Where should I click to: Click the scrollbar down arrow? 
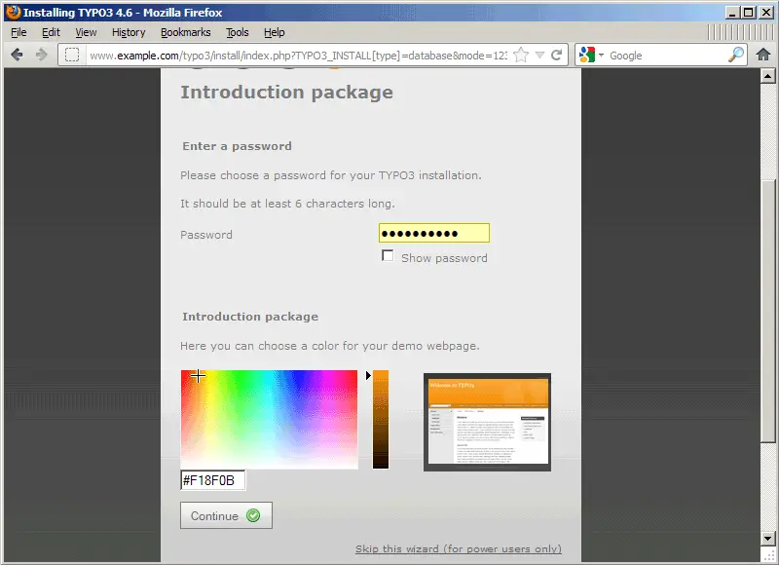pos(767,538)
